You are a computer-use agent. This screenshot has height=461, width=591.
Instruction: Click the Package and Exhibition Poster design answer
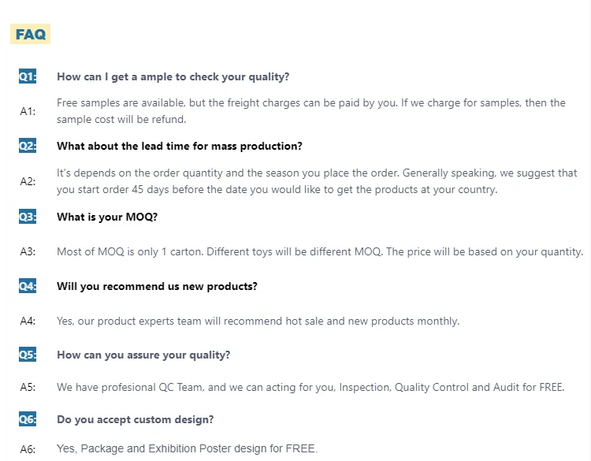click(187, 449)
